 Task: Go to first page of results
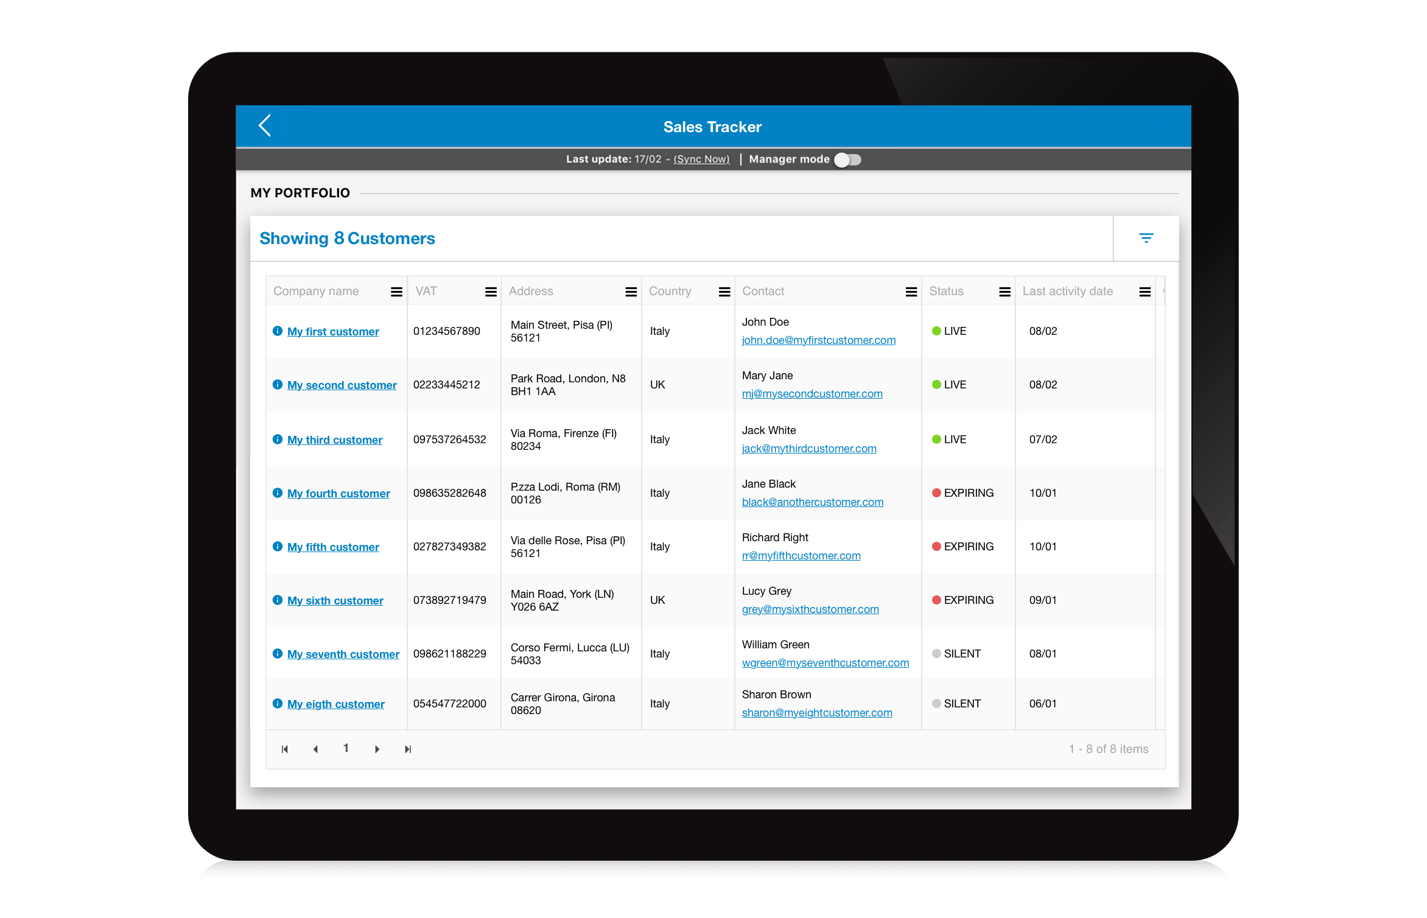[285, 749]
